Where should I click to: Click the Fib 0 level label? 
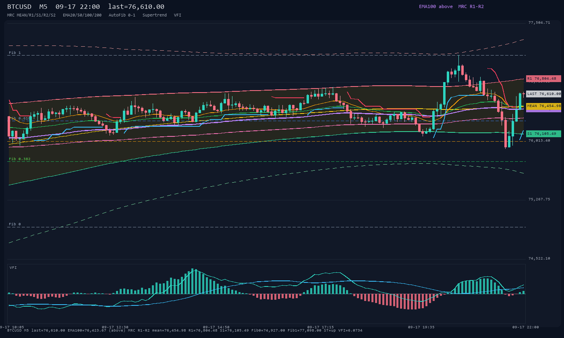pyautogui.click(x=15, y=224)
